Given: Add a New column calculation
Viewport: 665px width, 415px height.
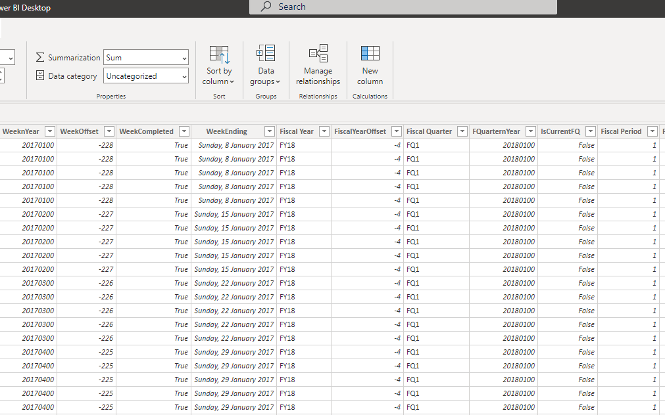Looking at the screenshot, I should click(x=370, y=65).
